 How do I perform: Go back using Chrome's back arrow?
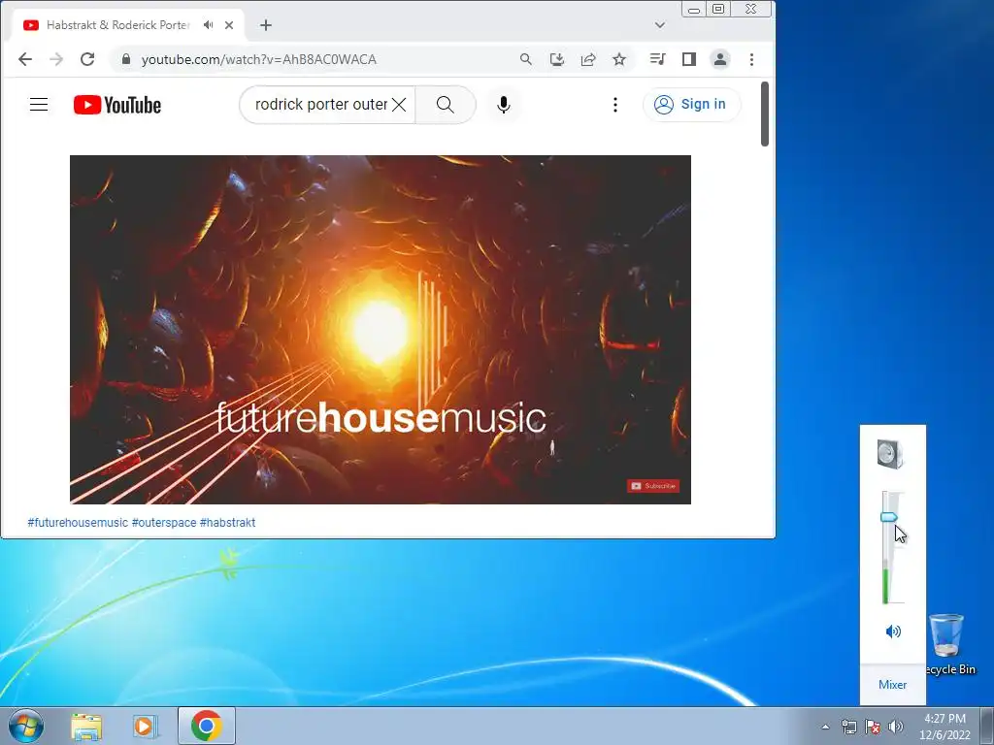(x=25, y=59)
